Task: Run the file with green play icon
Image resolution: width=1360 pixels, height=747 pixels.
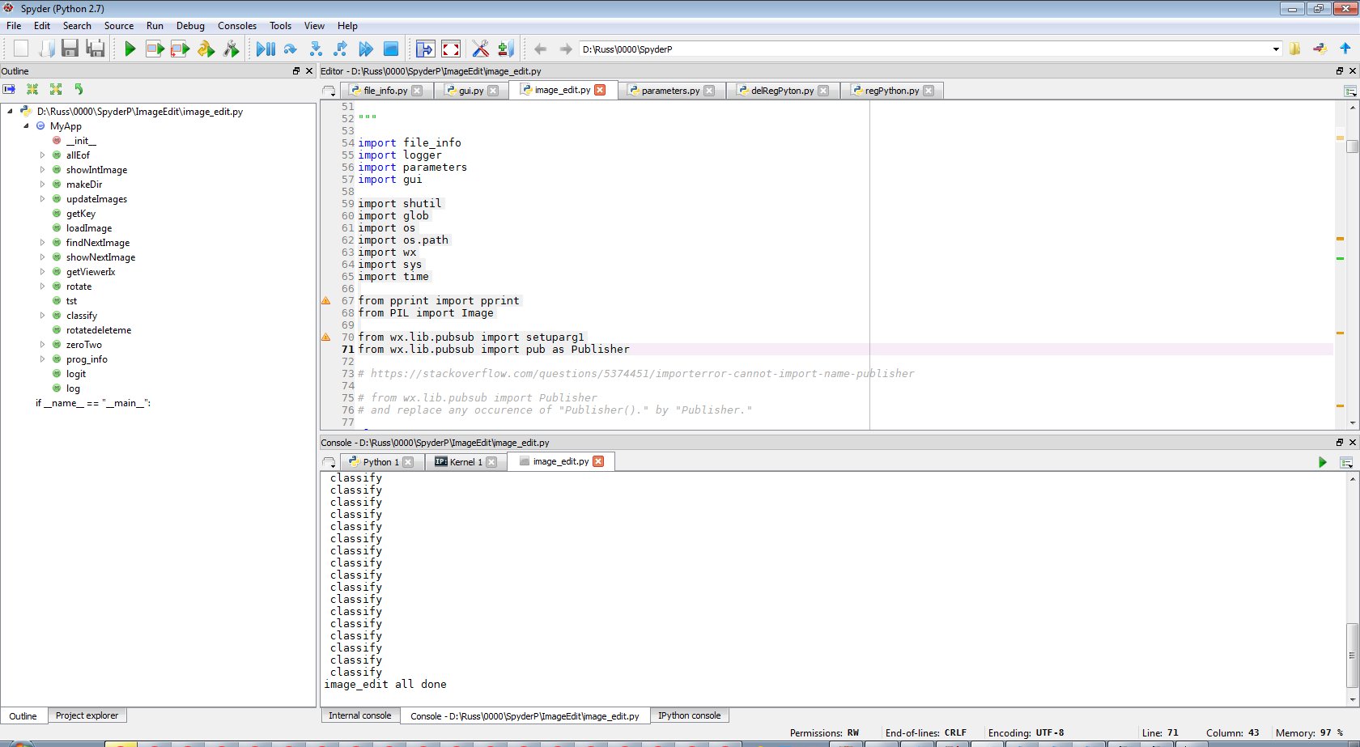Action: click(130, 49)
